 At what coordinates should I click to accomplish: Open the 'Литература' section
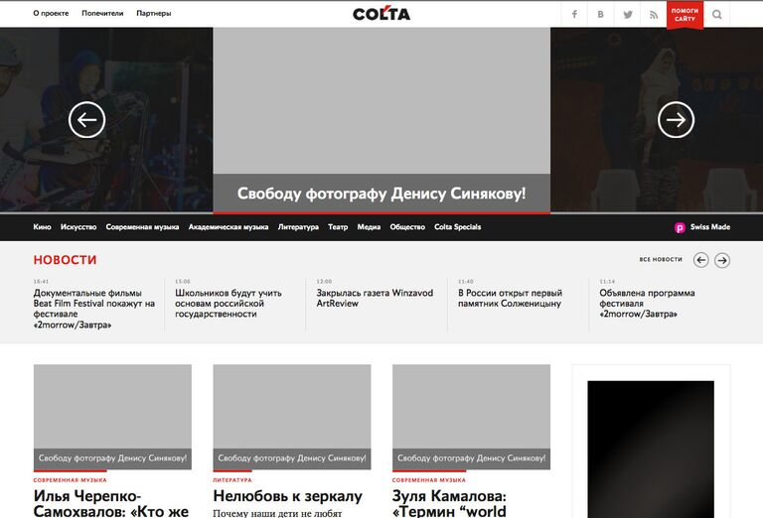pos(298,227)
